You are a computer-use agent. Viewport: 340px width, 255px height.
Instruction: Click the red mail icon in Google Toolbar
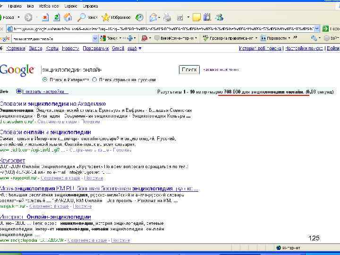pyautogui.click(x=144, y=38)
